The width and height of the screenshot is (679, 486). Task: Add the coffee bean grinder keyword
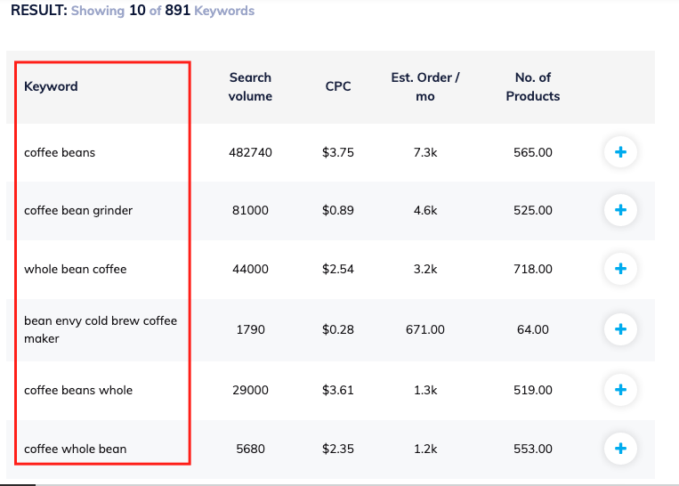tap(620, 211)
